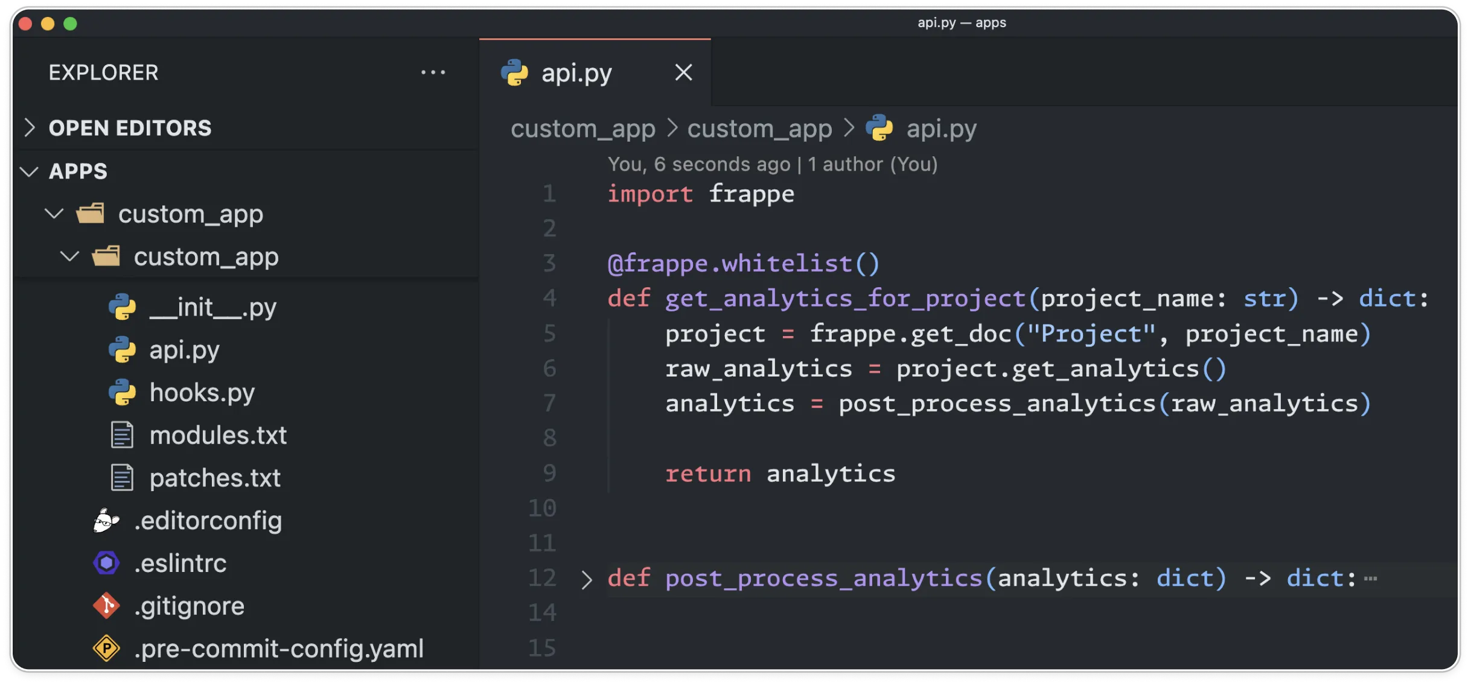Click the folder icon of inner custom_app

pos(107,256)
